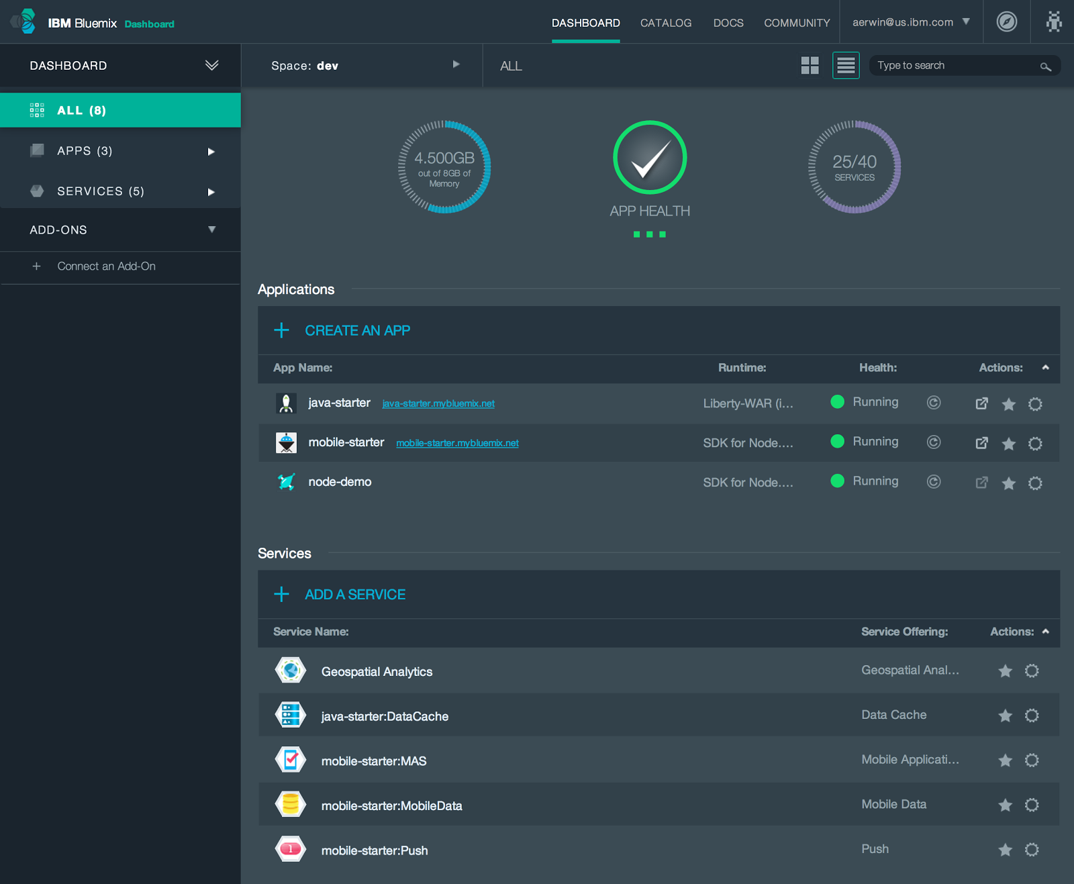Restart java-starter using the refresh icon
This screenshot has height=884, width=1074.
point(934,402)
